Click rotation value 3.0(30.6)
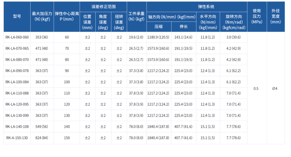The image size is (291, 157). tap(233, 37)
